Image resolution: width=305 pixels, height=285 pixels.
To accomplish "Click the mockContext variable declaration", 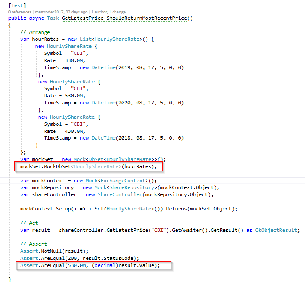I will click(48, 181).
